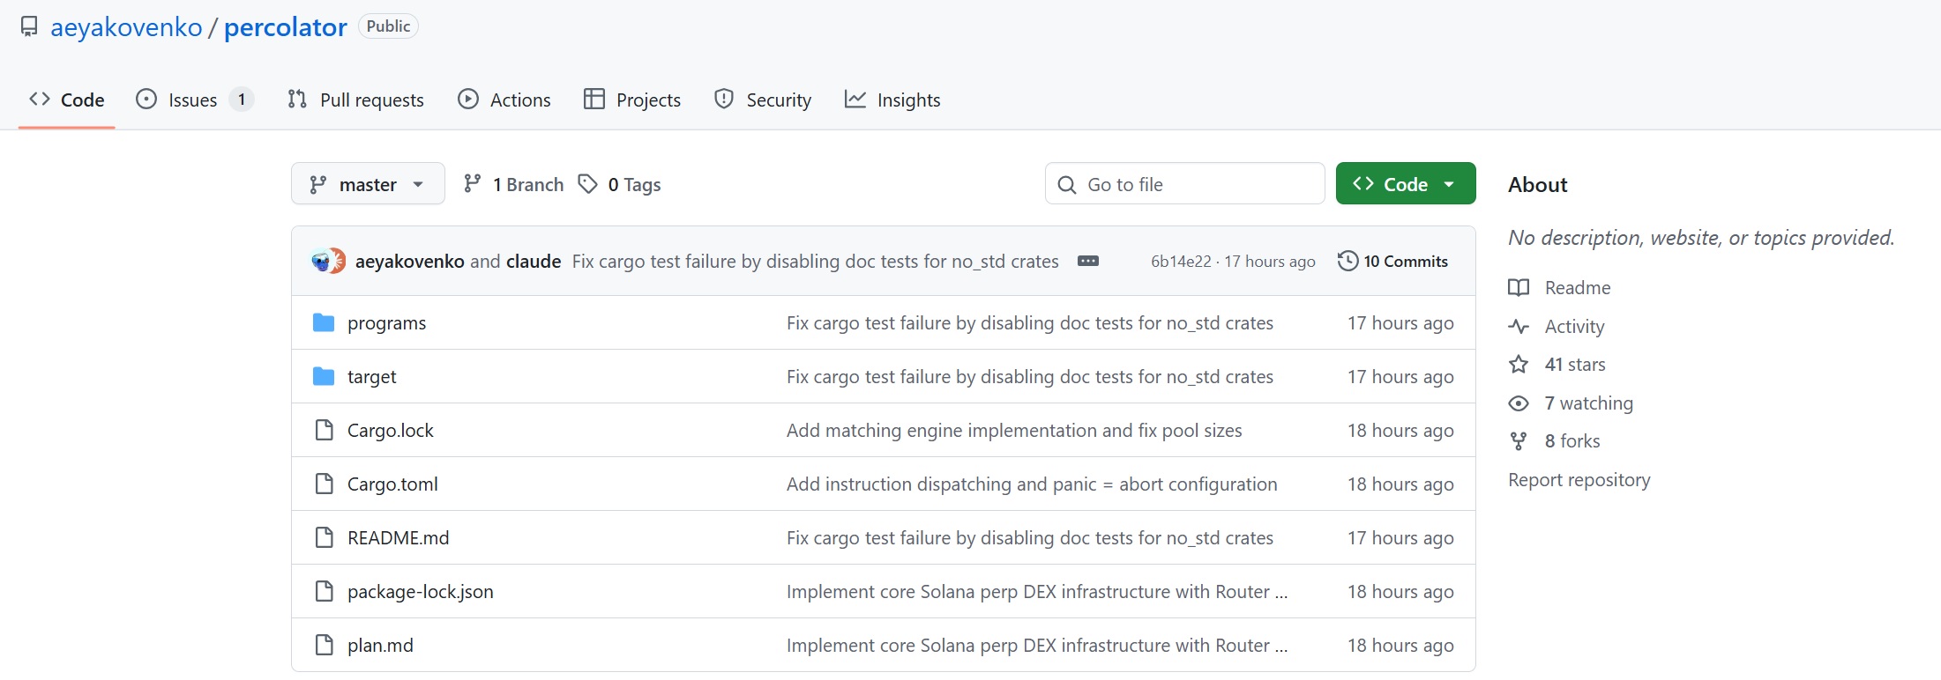This screenshot has height=680, width=1941.
Task: Open the green Code dropdown
Action: 1405,184
